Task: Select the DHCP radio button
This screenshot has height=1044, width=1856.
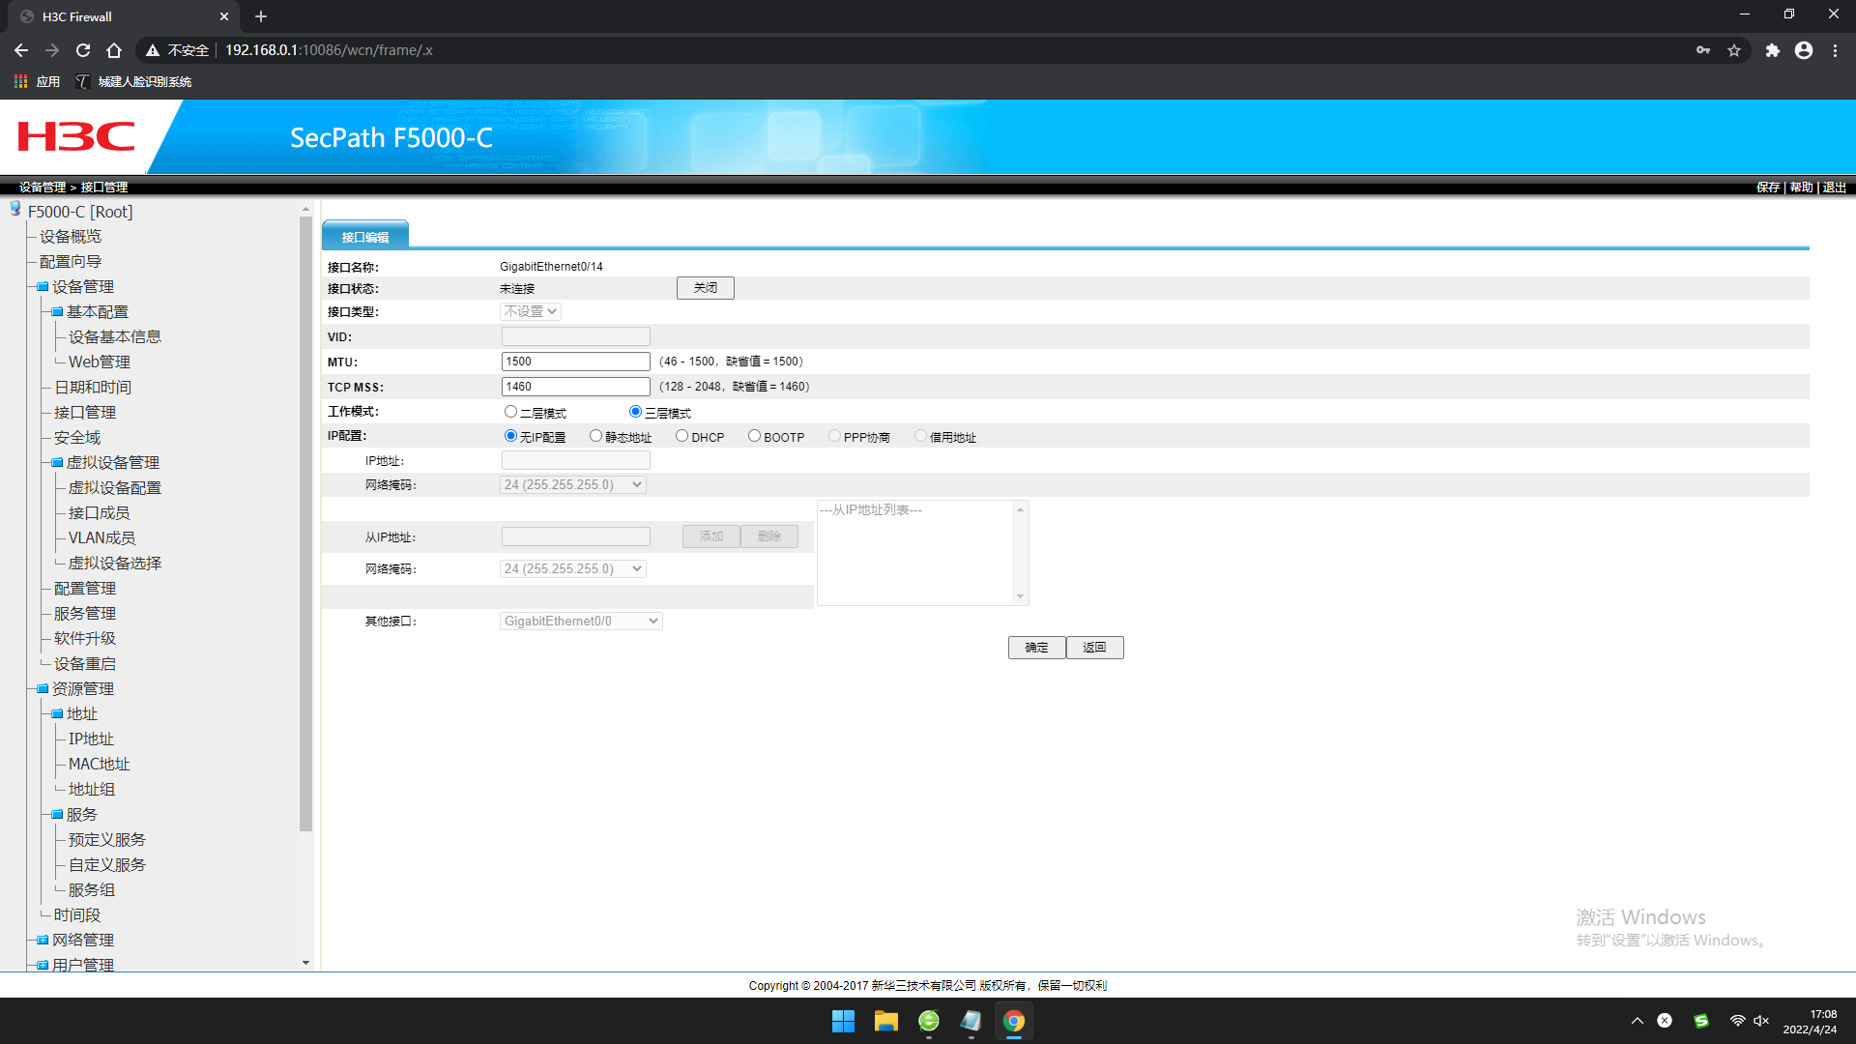Action: pyautogui.click(x=681, y=436)
